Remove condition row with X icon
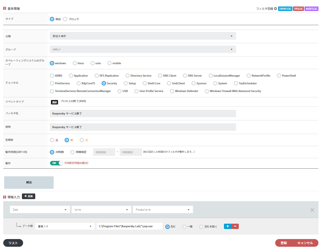Screen dimensions: 322x250 point(312,210)
